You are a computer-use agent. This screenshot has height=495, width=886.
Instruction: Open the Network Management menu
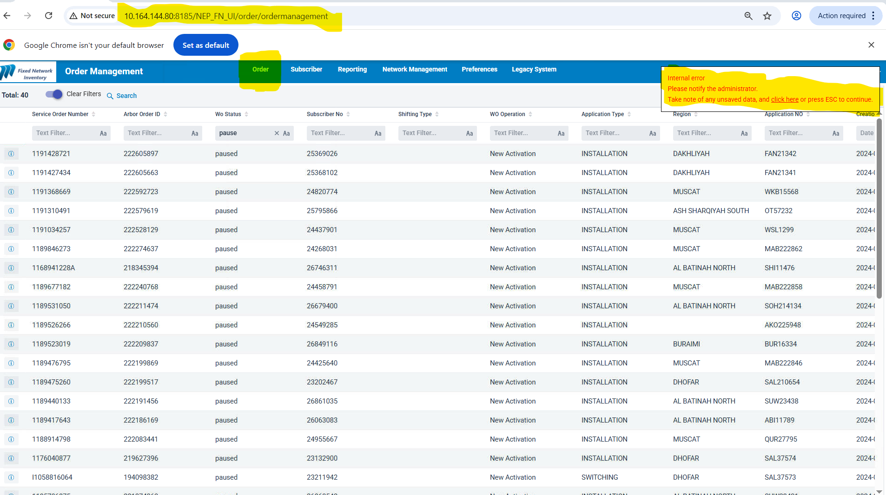click(x=415, y=69)
